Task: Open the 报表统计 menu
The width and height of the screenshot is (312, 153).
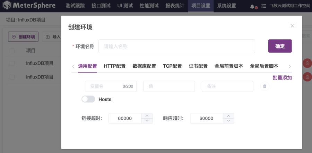Action: click(175, 6)
